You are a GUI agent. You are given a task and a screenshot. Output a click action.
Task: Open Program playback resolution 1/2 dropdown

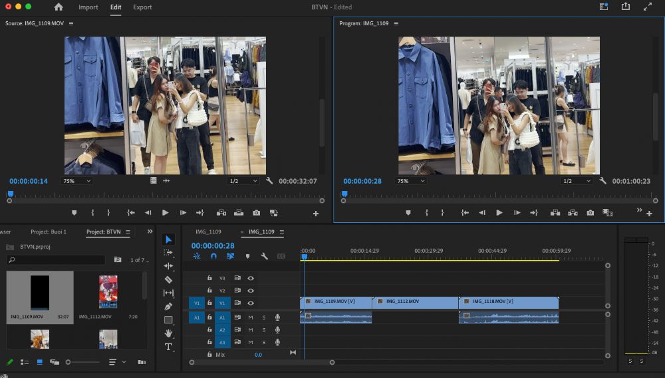tap(577, 181)
